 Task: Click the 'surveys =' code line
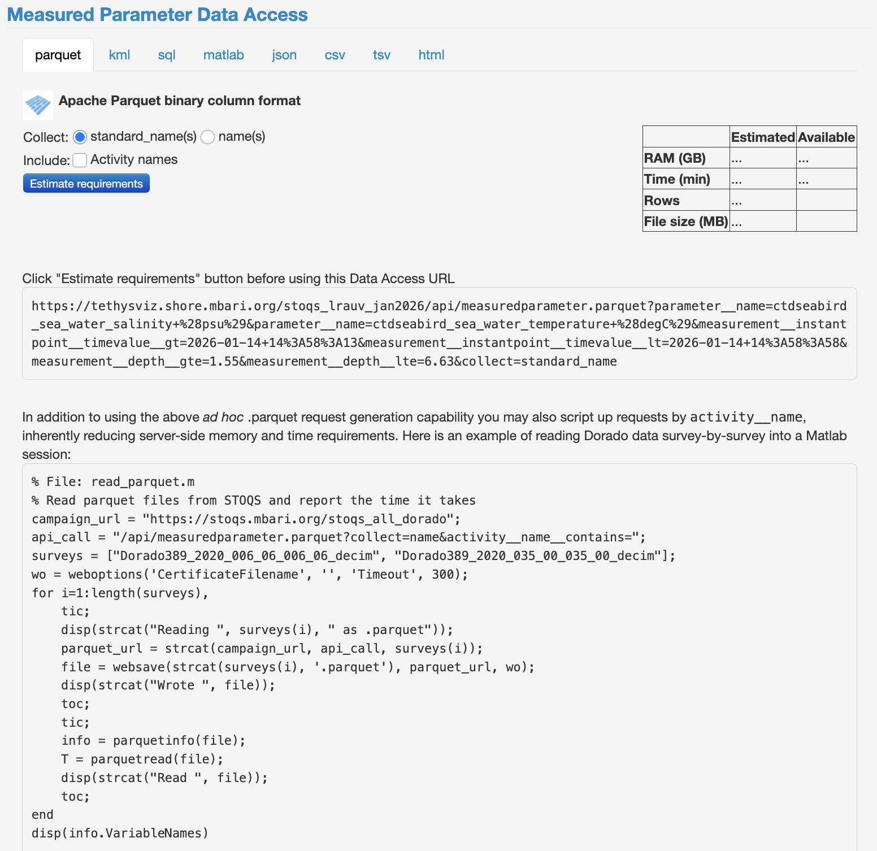point(354,556)
